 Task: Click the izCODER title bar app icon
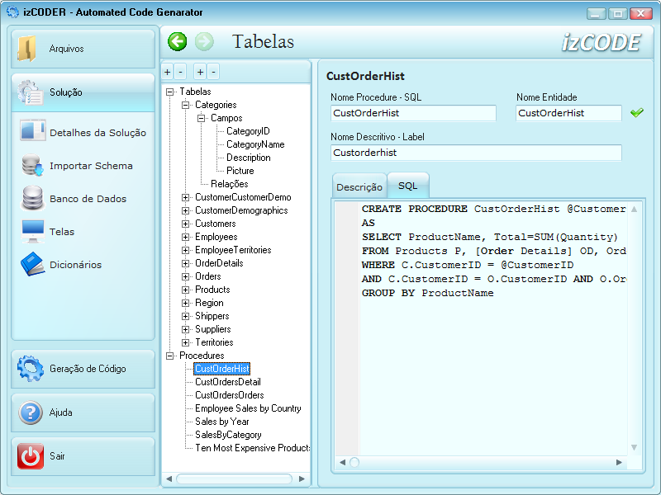[x=12, y=12]
